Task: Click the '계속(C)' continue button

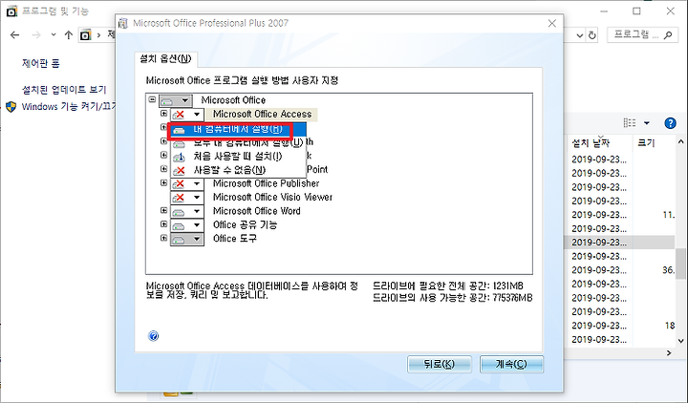Action: pos(511,364)
